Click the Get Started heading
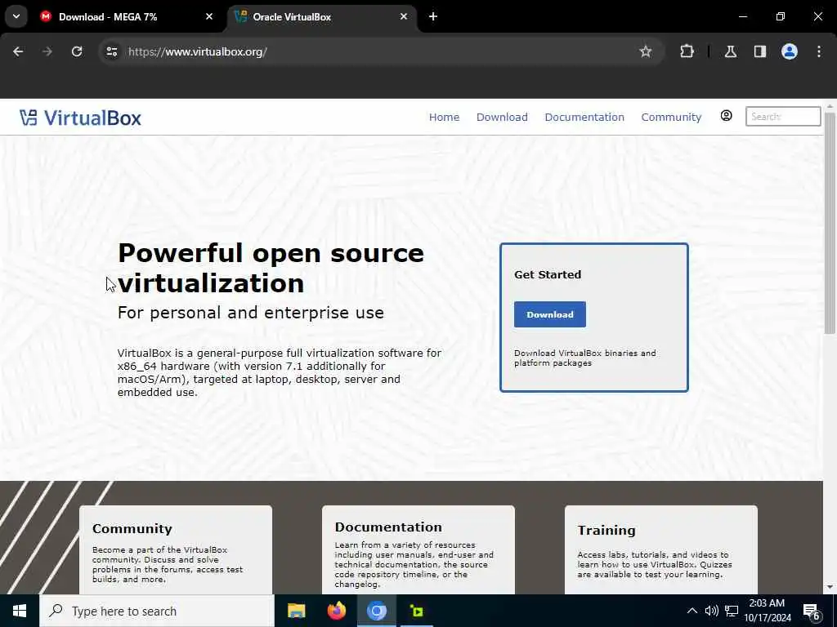 [x=548, y=274]
